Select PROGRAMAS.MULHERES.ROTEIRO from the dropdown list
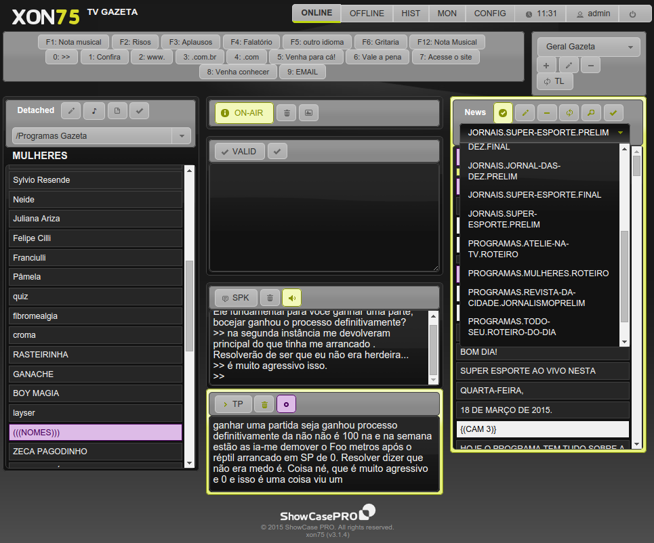 538,274
